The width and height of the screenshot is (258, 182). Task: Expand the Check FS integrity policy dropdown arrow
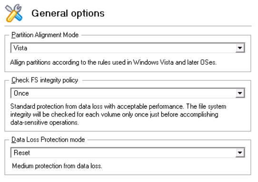pos(240,93)
